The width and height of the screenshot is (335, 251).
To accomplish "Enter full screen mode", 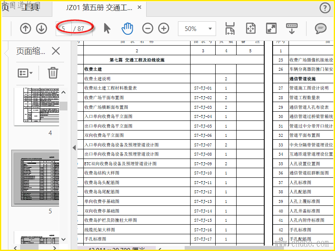I will pyautogui.click(x=271, y=28).
